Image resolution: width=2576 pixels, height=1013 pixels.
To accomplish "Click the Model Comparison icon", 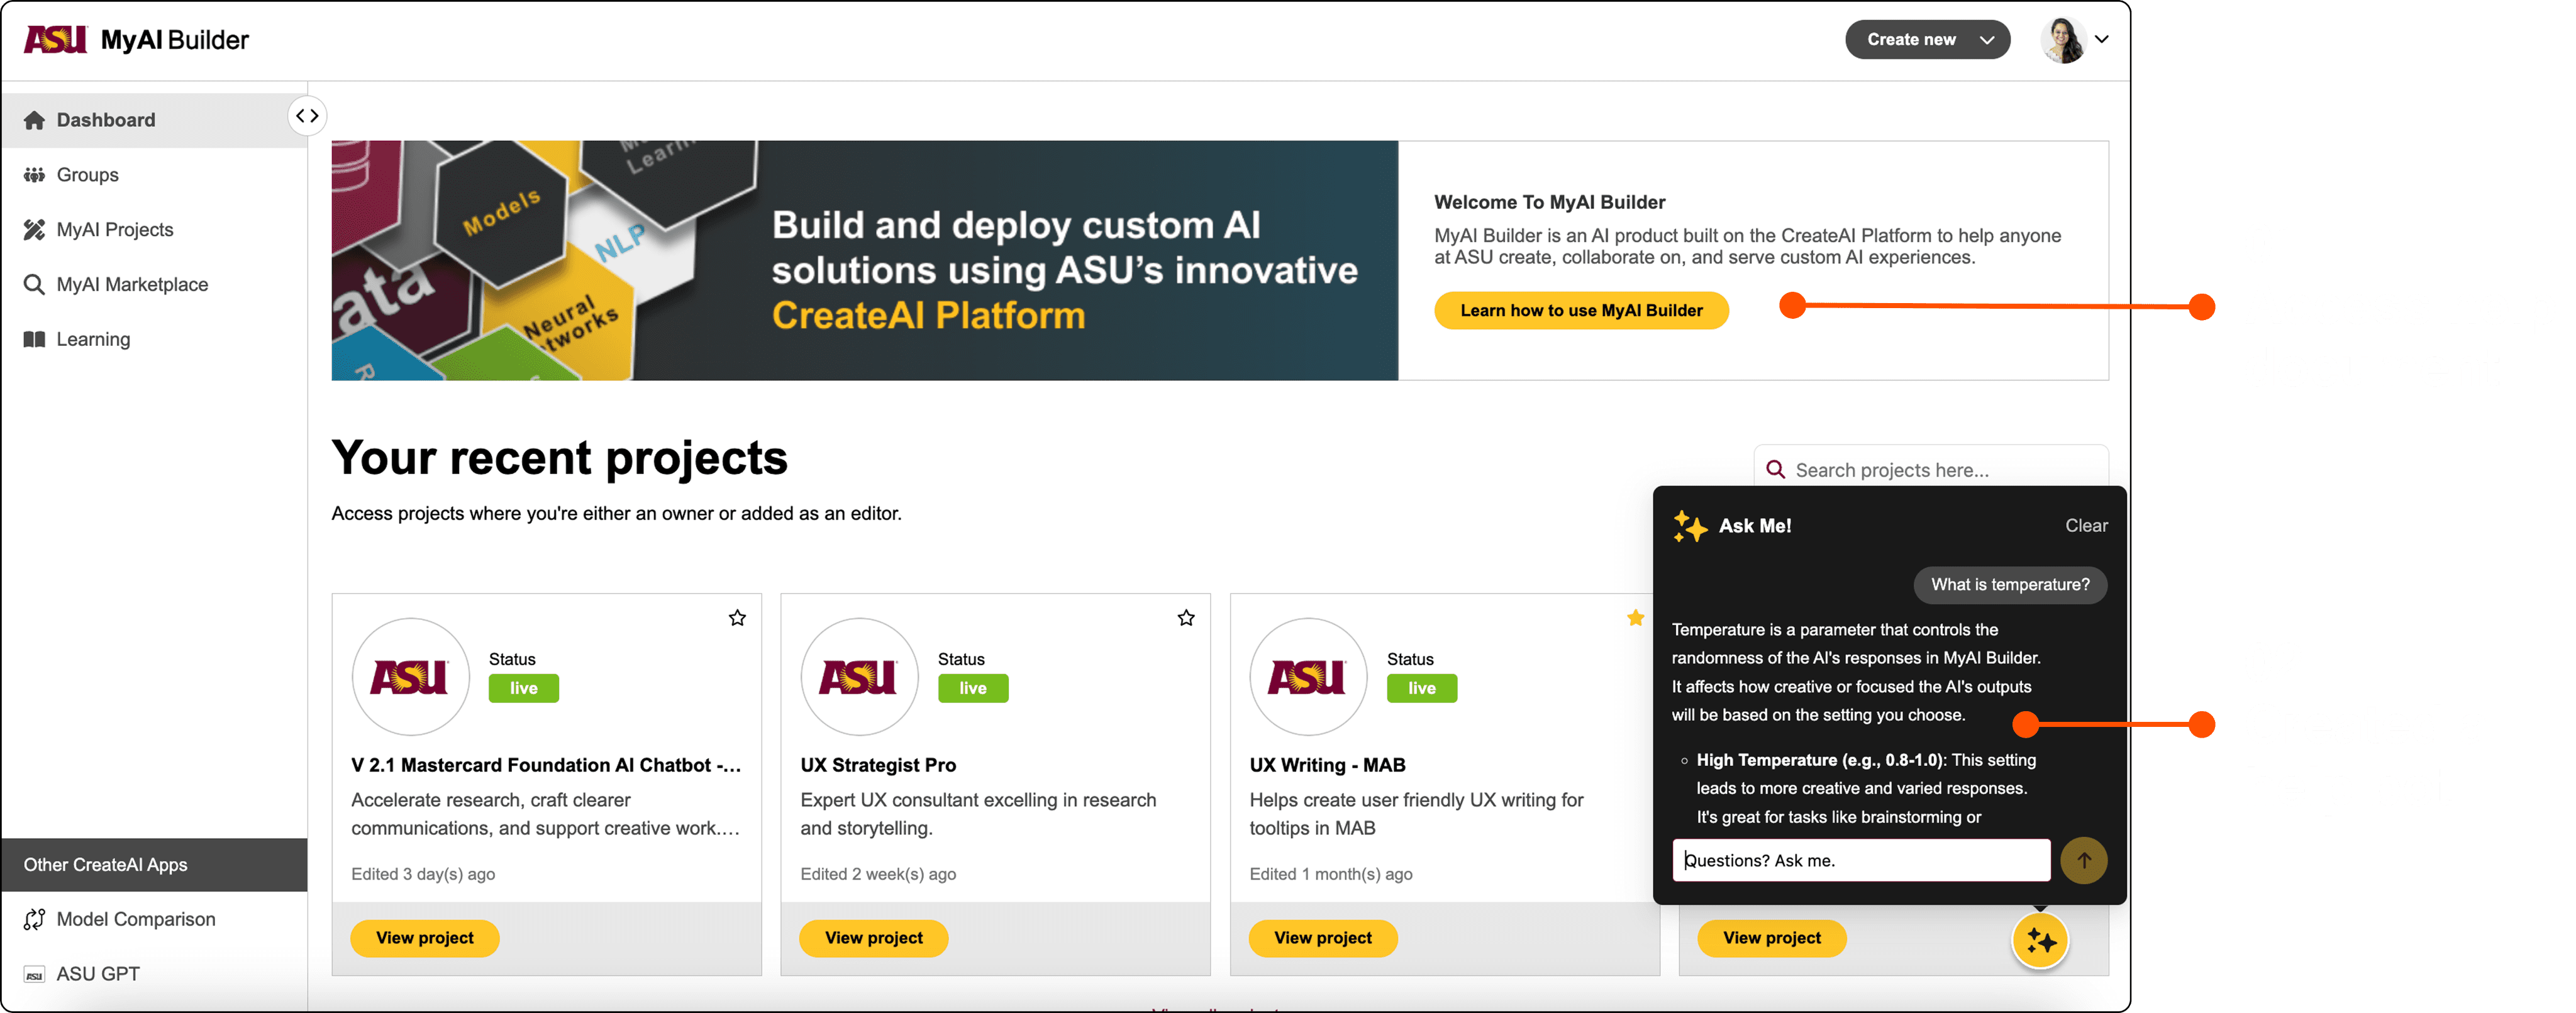I will (34, 919).
